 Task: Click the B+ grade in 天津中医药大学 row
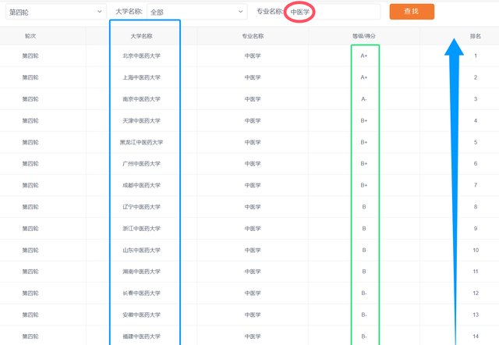(364, 121)
